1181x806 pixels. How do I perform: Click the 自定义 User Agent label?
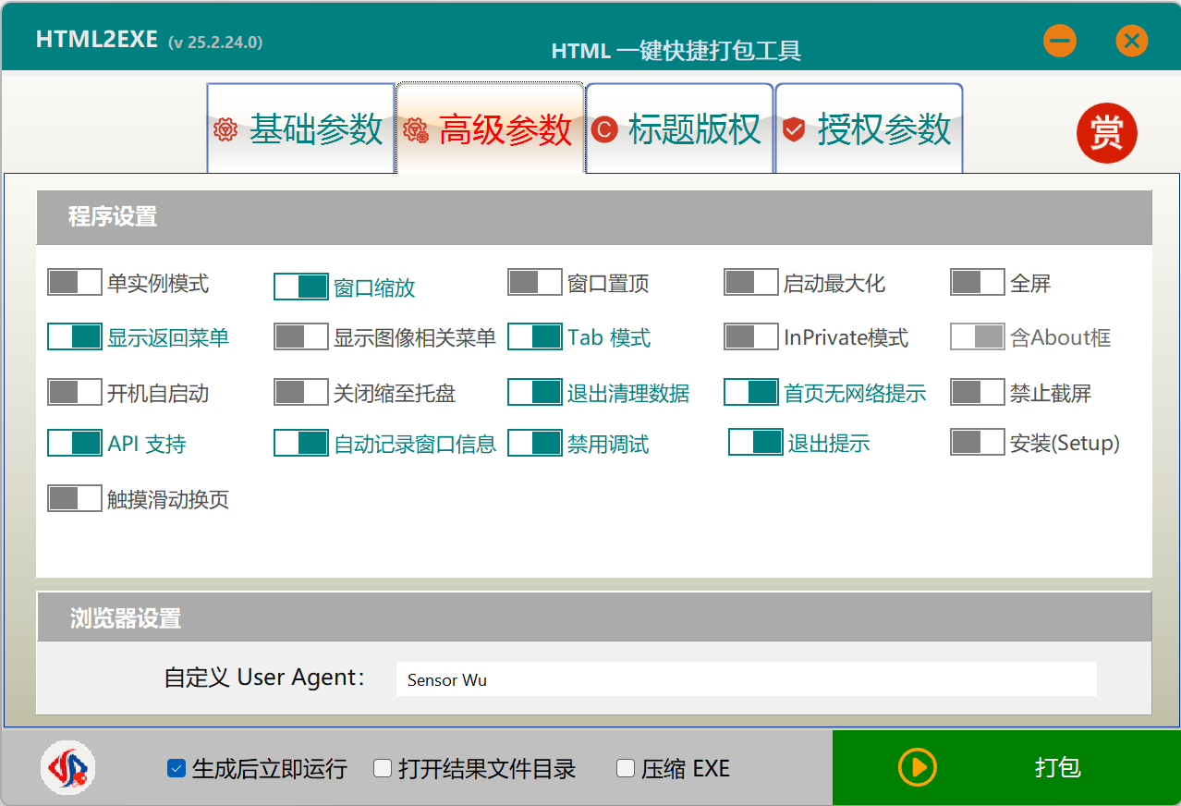point(264,678)
